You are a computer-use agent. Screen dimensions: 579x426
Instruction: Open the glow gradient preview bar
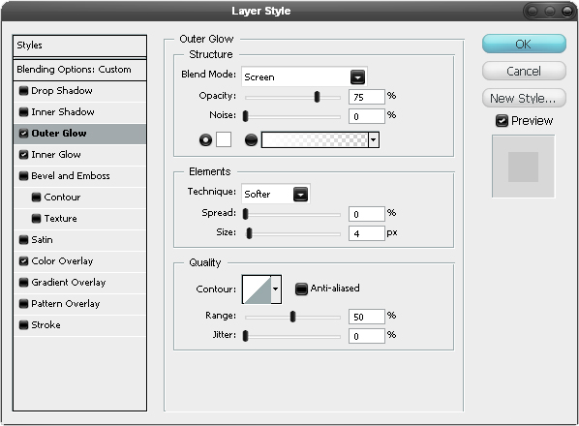pyautogui.click(x=315, y=140)
